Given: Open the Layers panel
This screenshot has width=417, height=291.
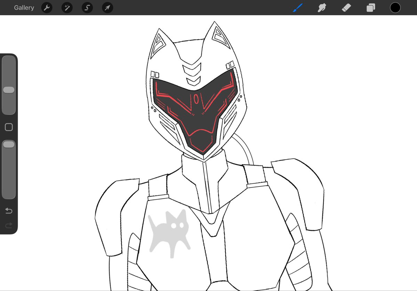Looking at the screenshot, I should click(x=371, y=8).
